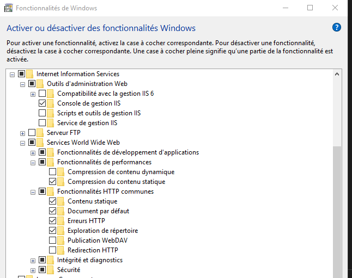
Task: Expand the Serveur FTP tree node
Action: pos(22,133)
